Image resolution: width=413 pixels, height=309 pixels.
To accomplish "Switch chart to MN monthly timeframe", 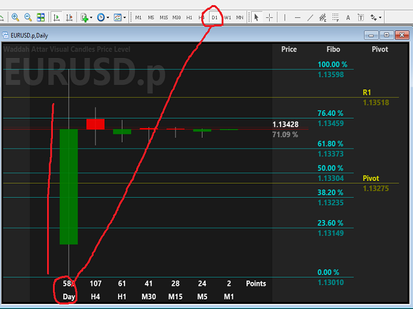I will pos(239,17).
